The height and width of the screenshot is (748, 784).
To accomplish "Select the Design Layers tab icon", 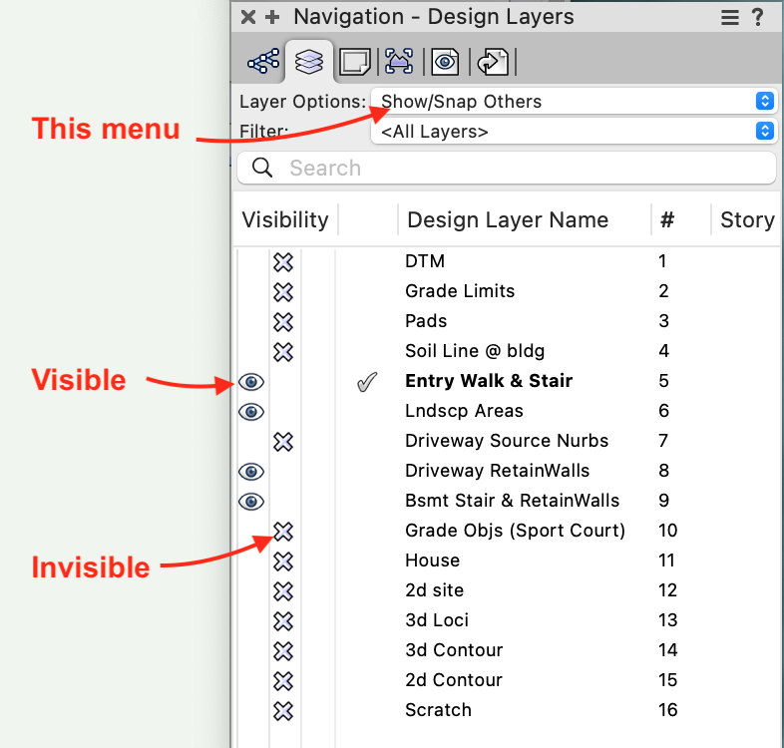I will (x=309, y=62).
